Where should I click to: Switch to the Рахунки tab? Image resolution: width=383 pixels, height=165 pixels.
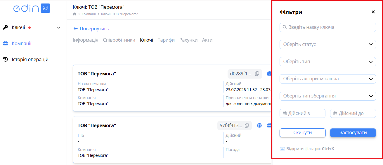(x=188, y=40)
